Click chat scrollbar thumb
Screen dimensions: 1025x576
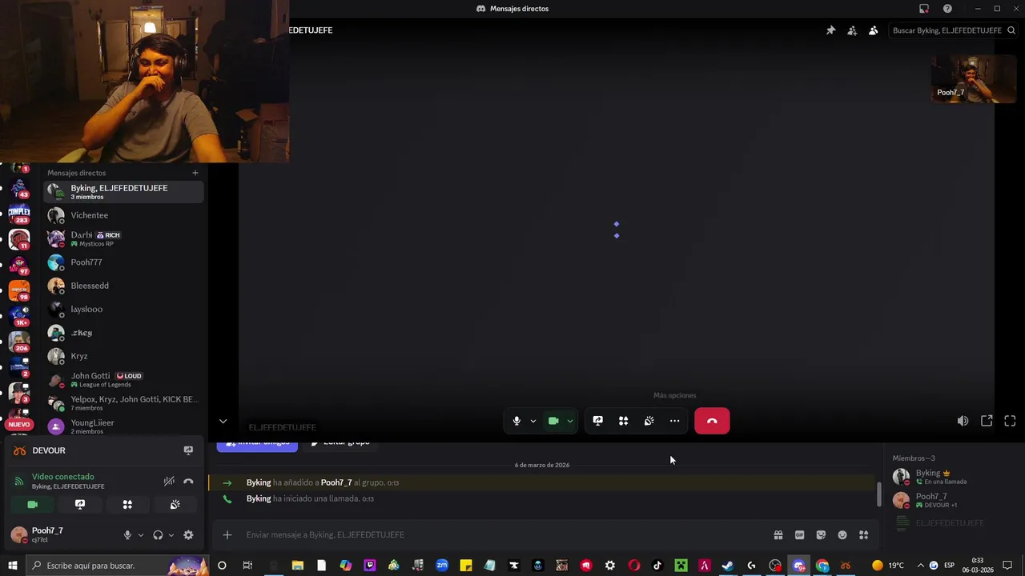878,495
